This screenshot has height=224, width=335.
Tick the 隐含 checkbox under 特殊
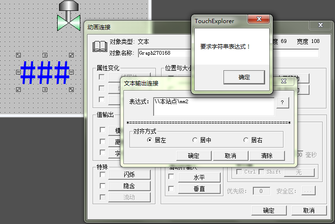[102, 186]
